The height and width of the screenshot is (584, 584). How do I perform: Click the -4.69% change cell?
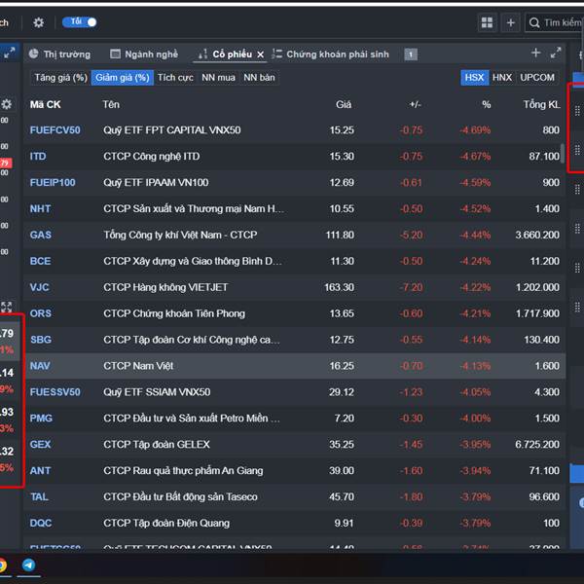coord(475,130)
